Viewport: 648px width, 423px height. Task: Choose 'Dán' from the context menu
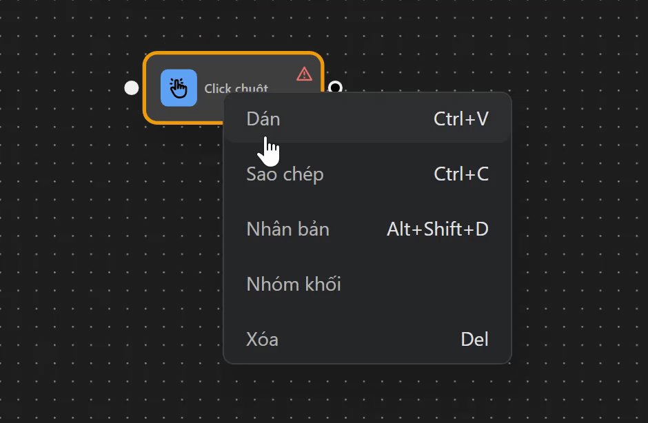263,118
